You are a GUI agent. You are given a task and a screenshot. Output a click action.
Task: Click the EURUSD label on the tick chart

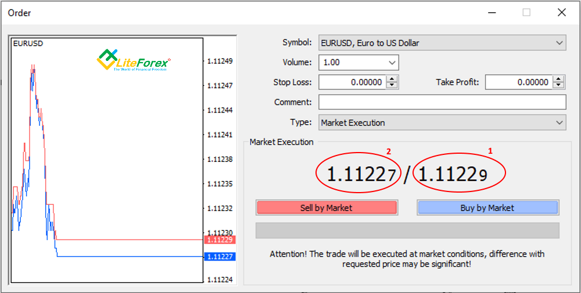click(28, 44)
